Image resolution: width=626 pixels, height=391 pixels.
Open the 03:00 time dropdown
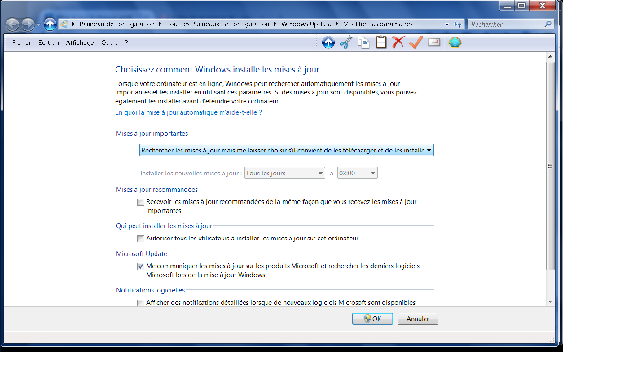(x=358, y=173)
